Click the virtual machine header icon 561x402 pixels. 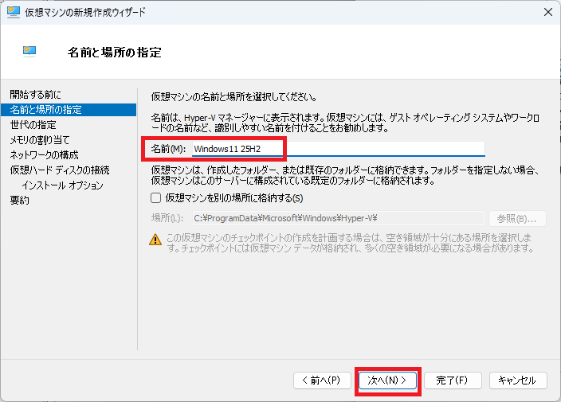29,52
